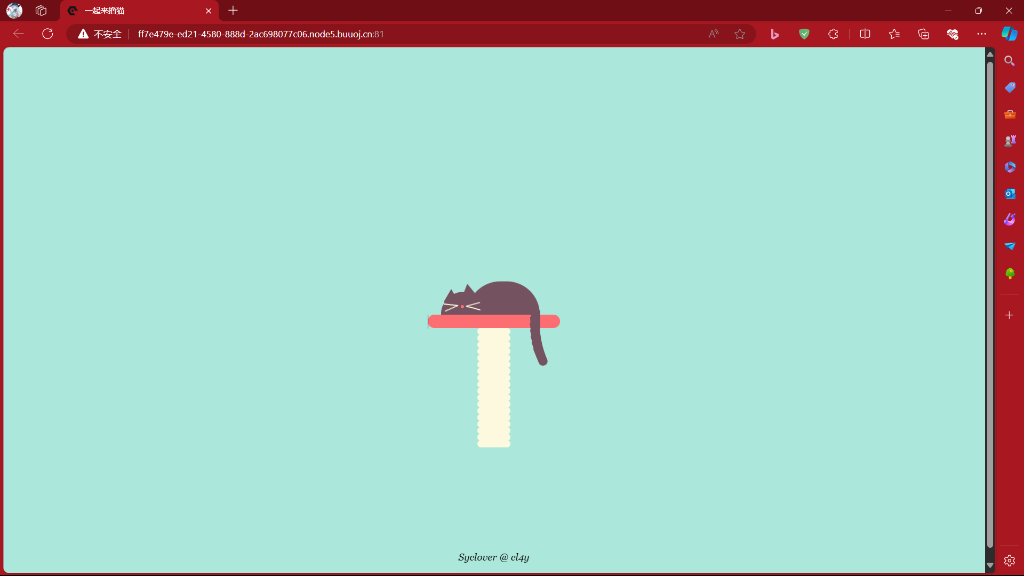
Task: Click the vertical scrollbar thumb
Action: (x=990, y=305)
